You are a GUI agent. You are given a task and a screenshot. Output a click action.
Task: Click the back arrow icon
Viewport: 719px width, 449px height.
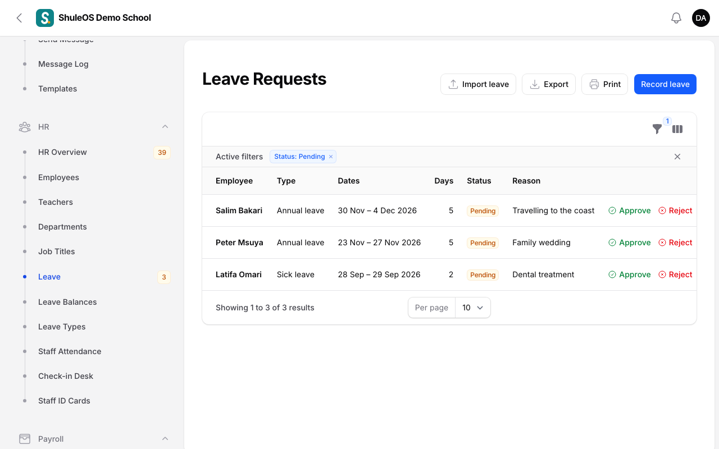[x=19, y=18]
